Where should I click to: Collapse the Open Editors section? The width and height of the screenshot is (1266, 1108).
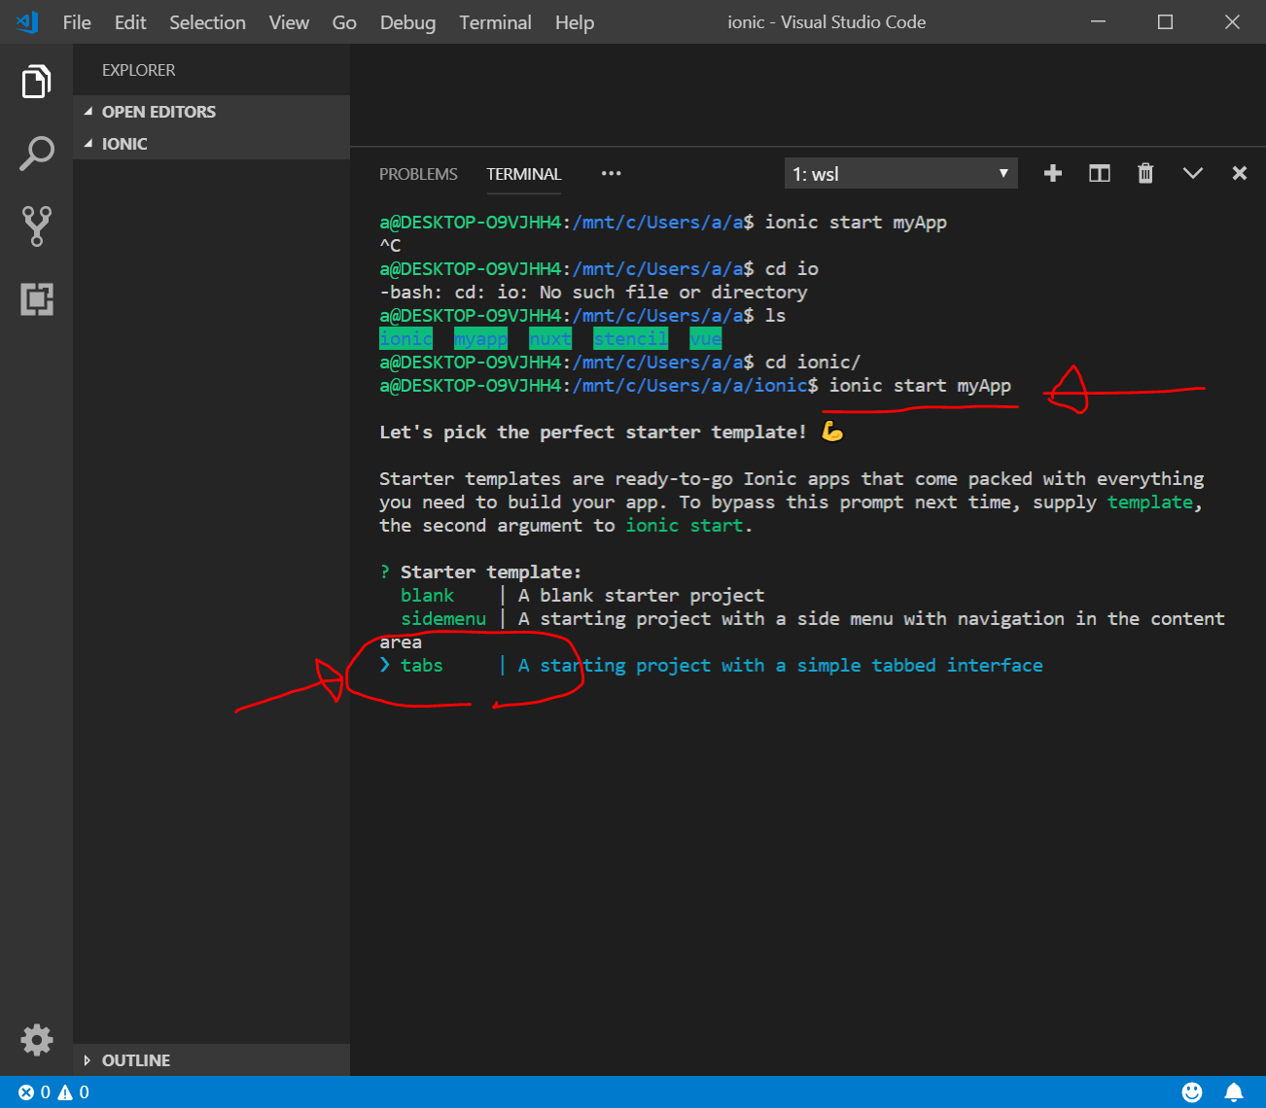tap(158, 112)
